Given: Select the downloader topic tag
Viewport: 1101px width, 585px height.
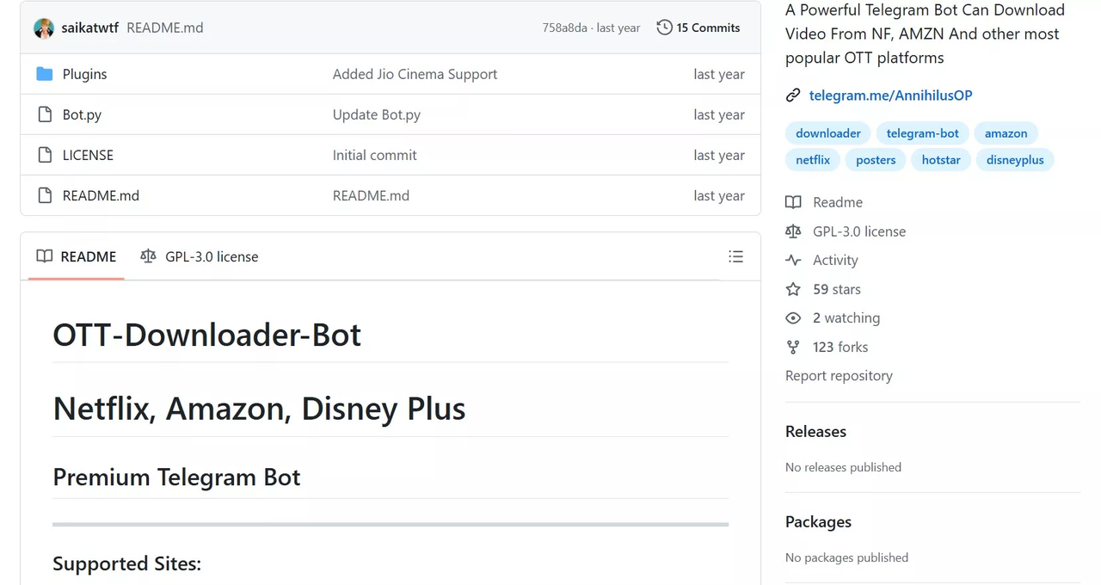Looking at the screenshot, I should coord(827,132).
